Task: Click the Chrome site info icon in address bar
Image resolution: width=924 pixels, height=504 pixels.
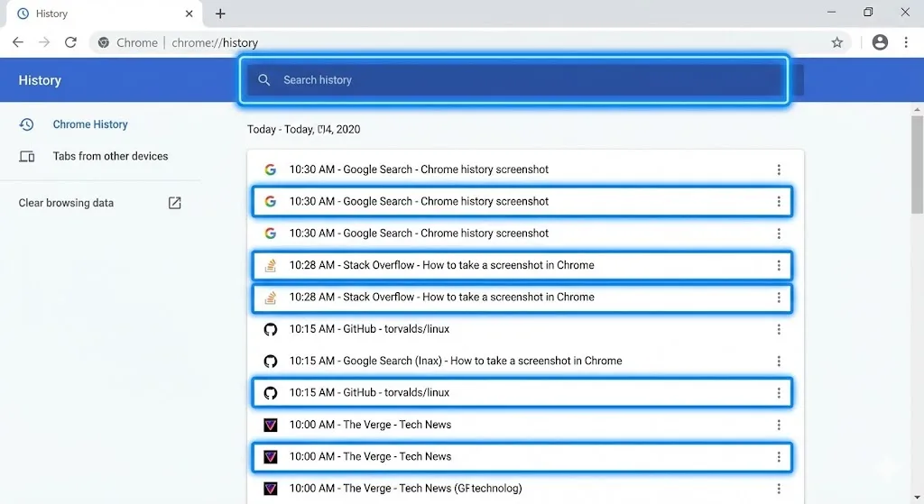Action: (104, 42)
